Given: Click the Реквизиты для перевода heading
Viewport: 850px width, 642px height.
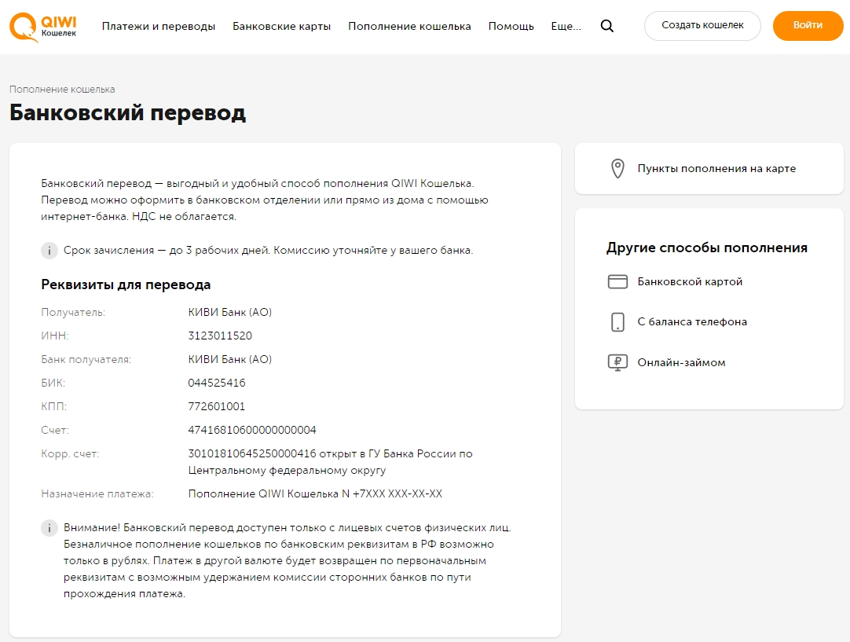Looking at the screenshot, I should coord(126,284).
